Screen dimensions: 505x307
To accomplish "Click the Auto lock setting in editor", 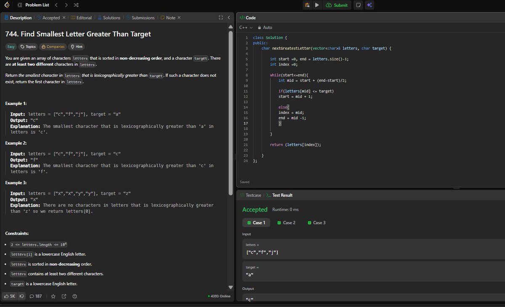I will (265, 27).
